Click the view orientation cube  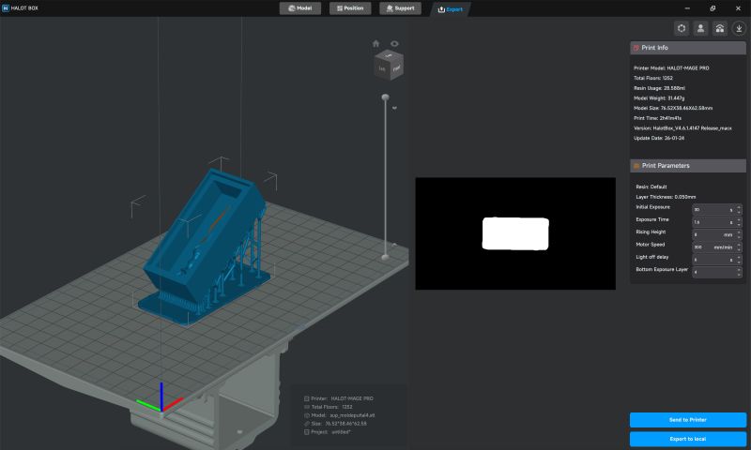pos(389,65)
